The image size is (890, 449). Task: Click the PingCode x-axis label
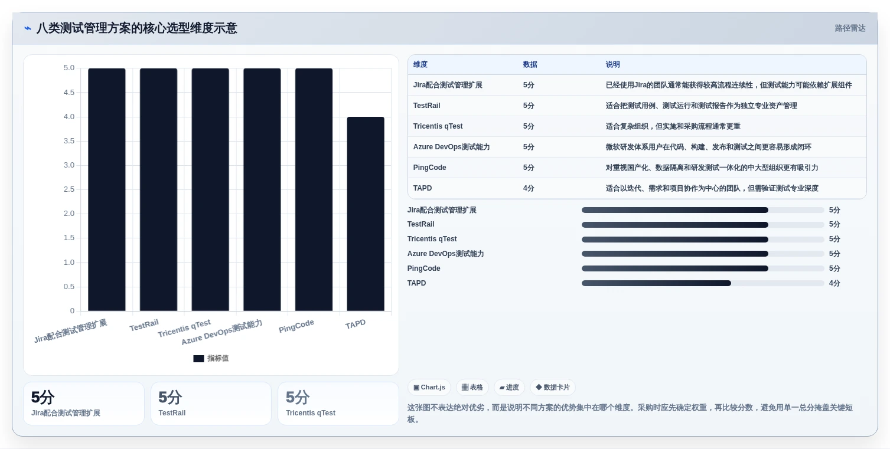[296, 326]
